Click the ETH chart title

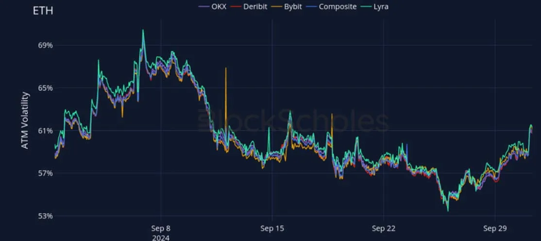pos(43,11)
